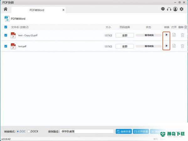This screenshot has width=188, height=141.
Task: Delete test.pdf from the list
Action: pyautogui.click(x=182, y=46)
